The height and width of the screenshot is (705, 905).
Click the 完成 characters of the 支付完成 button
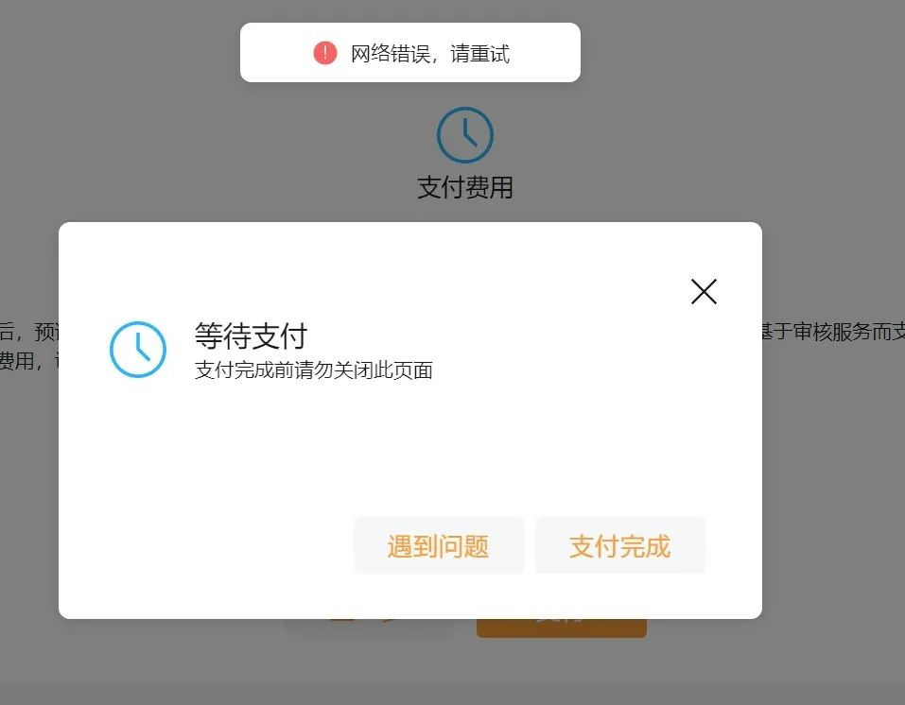point(646,546)
